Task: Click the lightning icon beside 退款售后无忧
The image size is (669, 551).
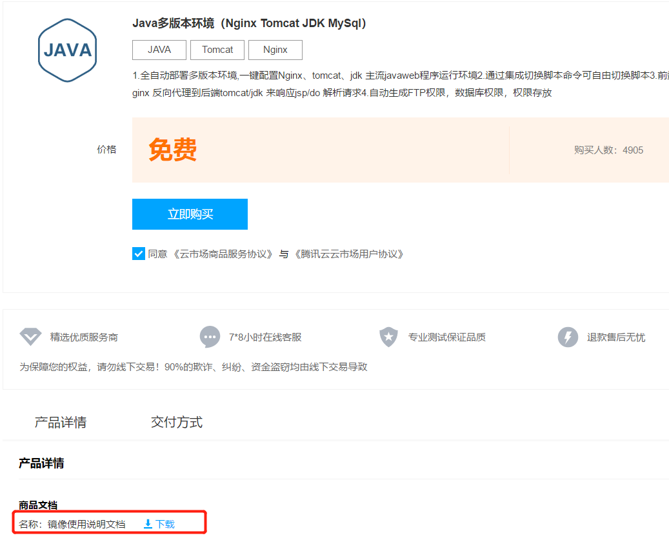Action: (567, 336)
